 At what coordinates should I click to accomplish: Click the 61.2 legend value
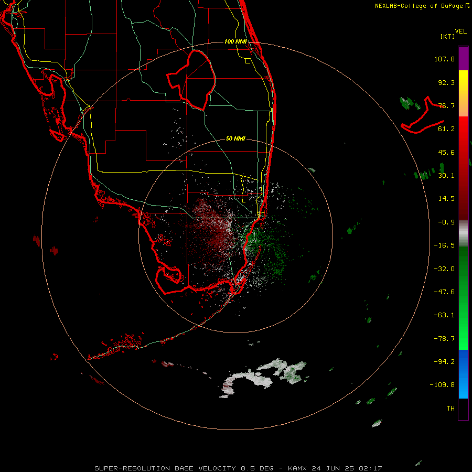point(446,129)
